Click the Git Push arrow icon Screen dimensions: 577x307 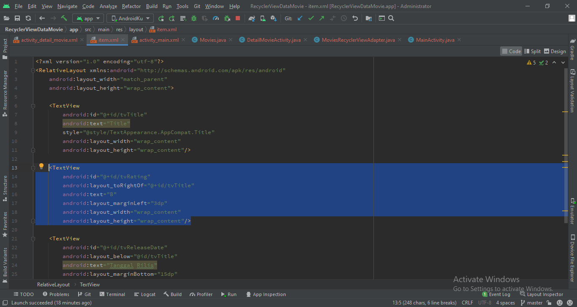click(x=322, y=18)
